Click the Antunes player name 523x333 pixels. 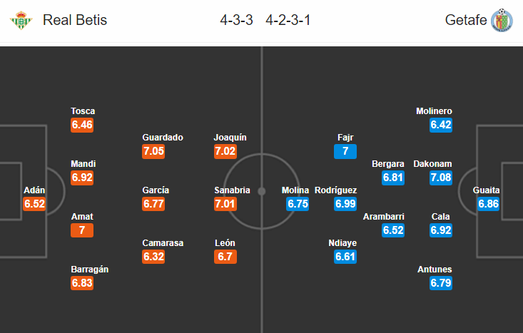coord(435,270)
